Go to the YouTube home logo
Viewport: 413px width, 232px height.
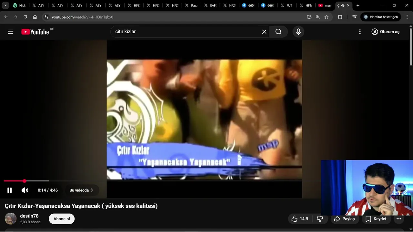pos(35,32)
